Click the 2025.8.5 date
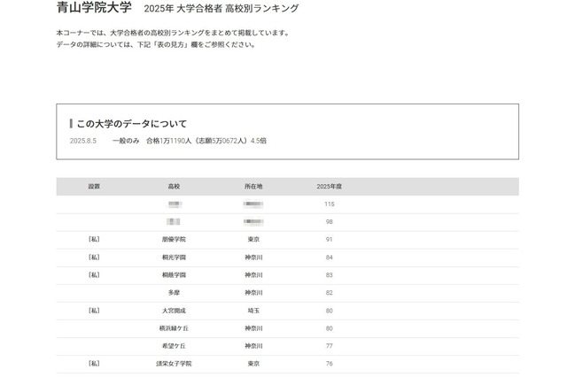Viewport: 567px width, 377px height. (83, 141)
